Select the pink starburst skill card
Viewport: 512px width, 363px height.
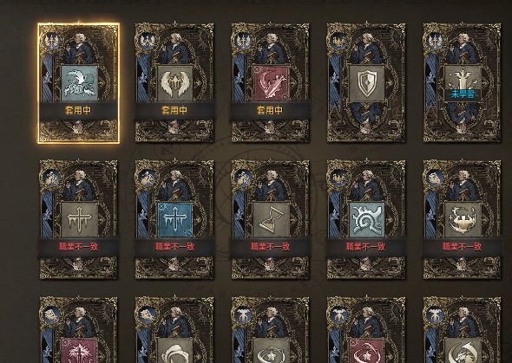coord(78,330)
